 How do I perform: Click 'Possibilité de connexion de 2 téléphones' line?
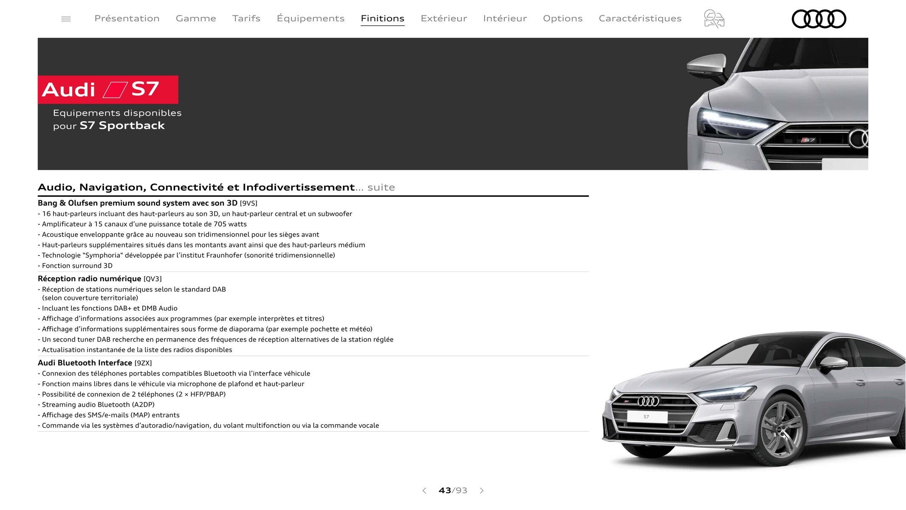tap(132, 394)
